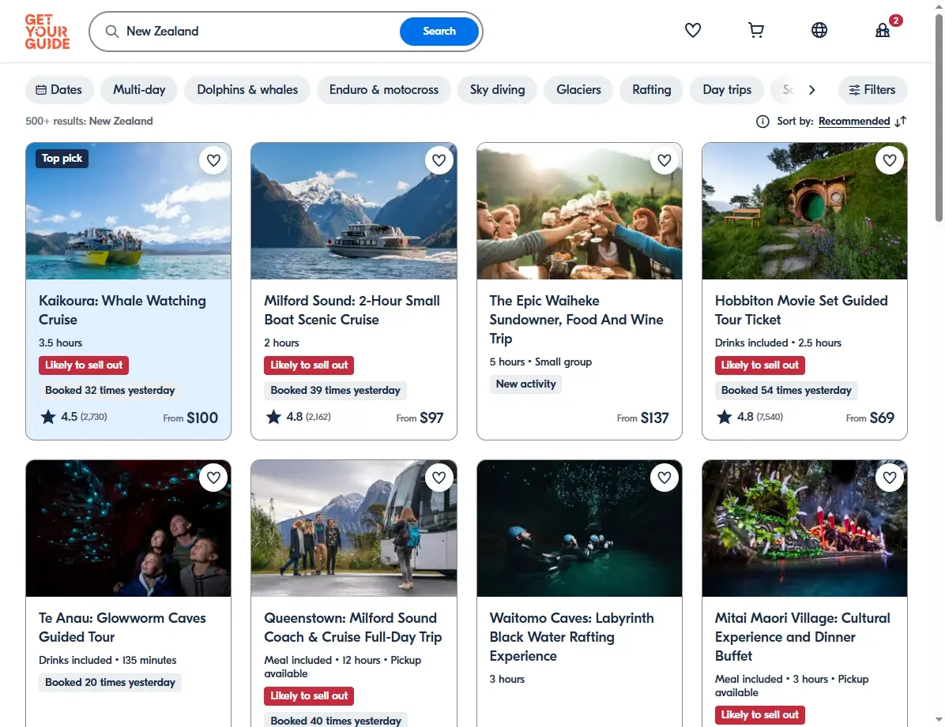Open the shopping cart icon

(x=755, y=30)
